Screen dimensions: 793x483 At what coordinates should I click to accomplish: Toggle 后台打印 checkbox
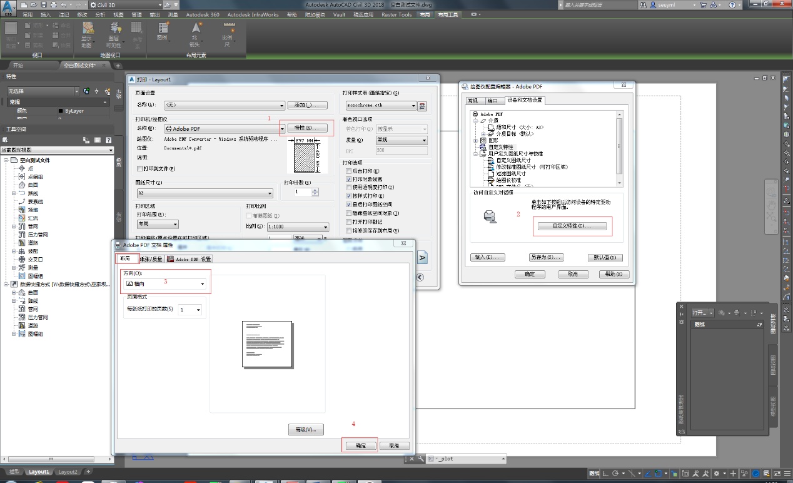tap(349, 171)
